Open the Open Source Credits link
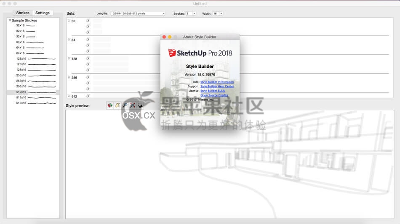400x224 pixels. coord(214,95)
